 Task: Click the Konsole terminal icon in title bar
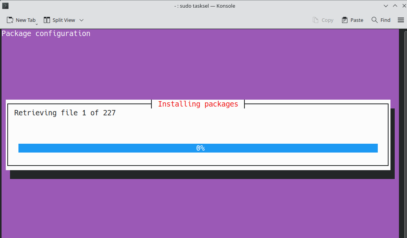pos(5,6)
